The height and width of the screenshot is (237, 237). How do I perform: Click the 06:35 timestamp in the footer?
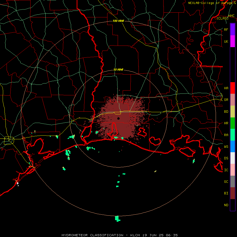coord(172,235)
